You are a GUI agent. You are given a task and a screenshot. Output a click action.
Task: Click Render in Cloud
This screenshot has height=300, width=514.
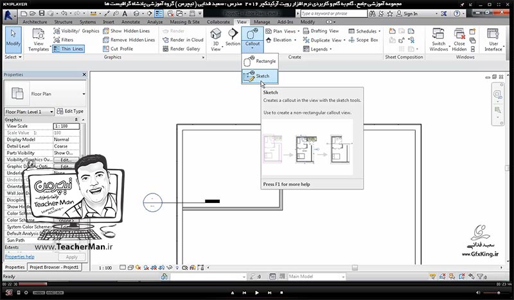(183, 40)
